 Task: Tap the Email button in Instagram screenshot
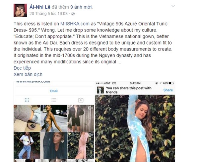click(x=54, y=91)
